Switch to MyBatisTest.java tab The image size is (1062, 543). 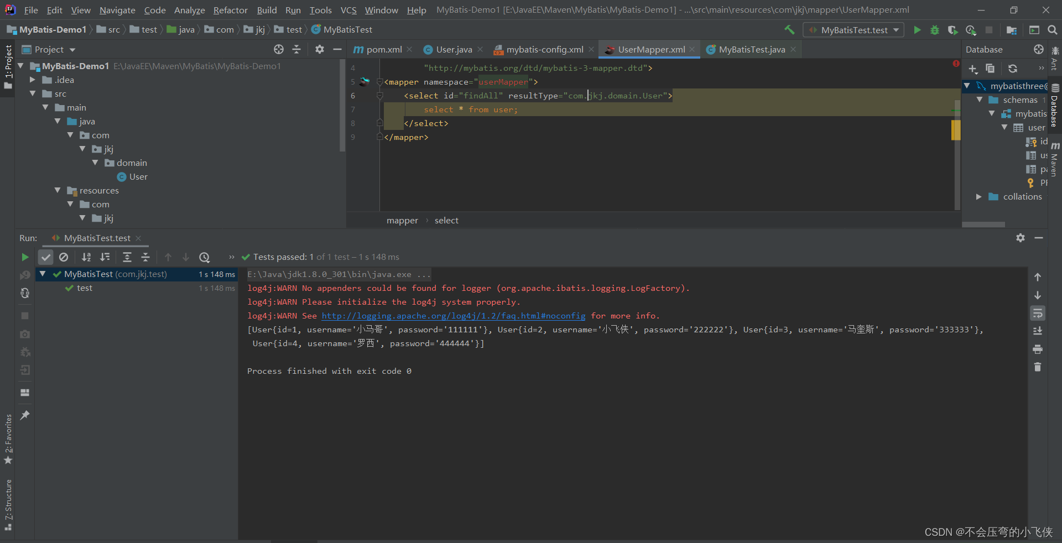pos(751,49)
